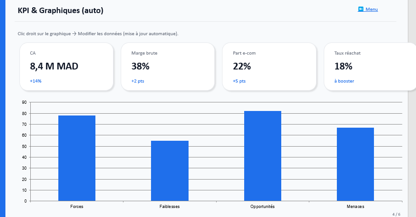Click the Menaces axis label
Image resolution: width=416 pixels, height=217 pixels.
pos(355,206)
